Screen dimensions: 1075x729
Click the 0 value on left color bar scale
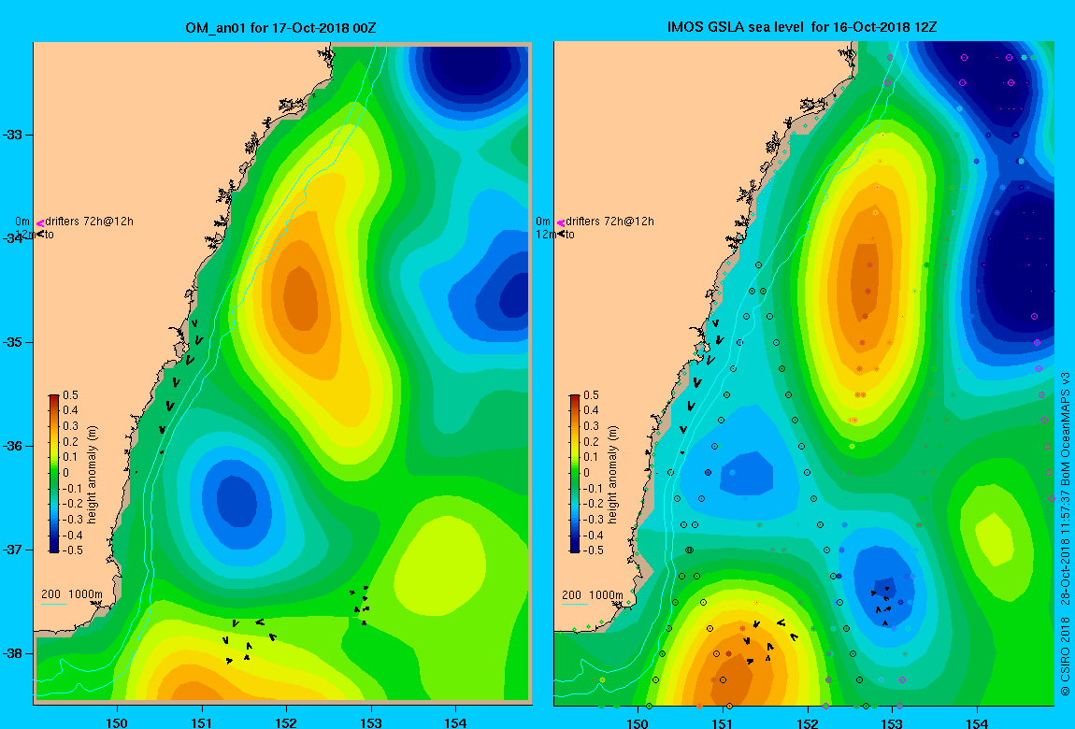(66, 473)
